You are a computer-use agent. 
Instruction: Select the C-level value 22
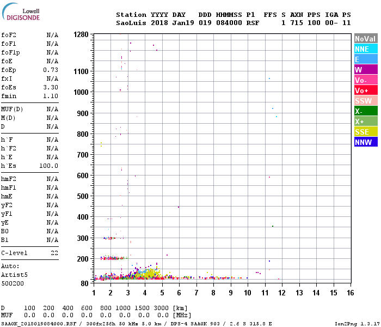tap(54, 253)
